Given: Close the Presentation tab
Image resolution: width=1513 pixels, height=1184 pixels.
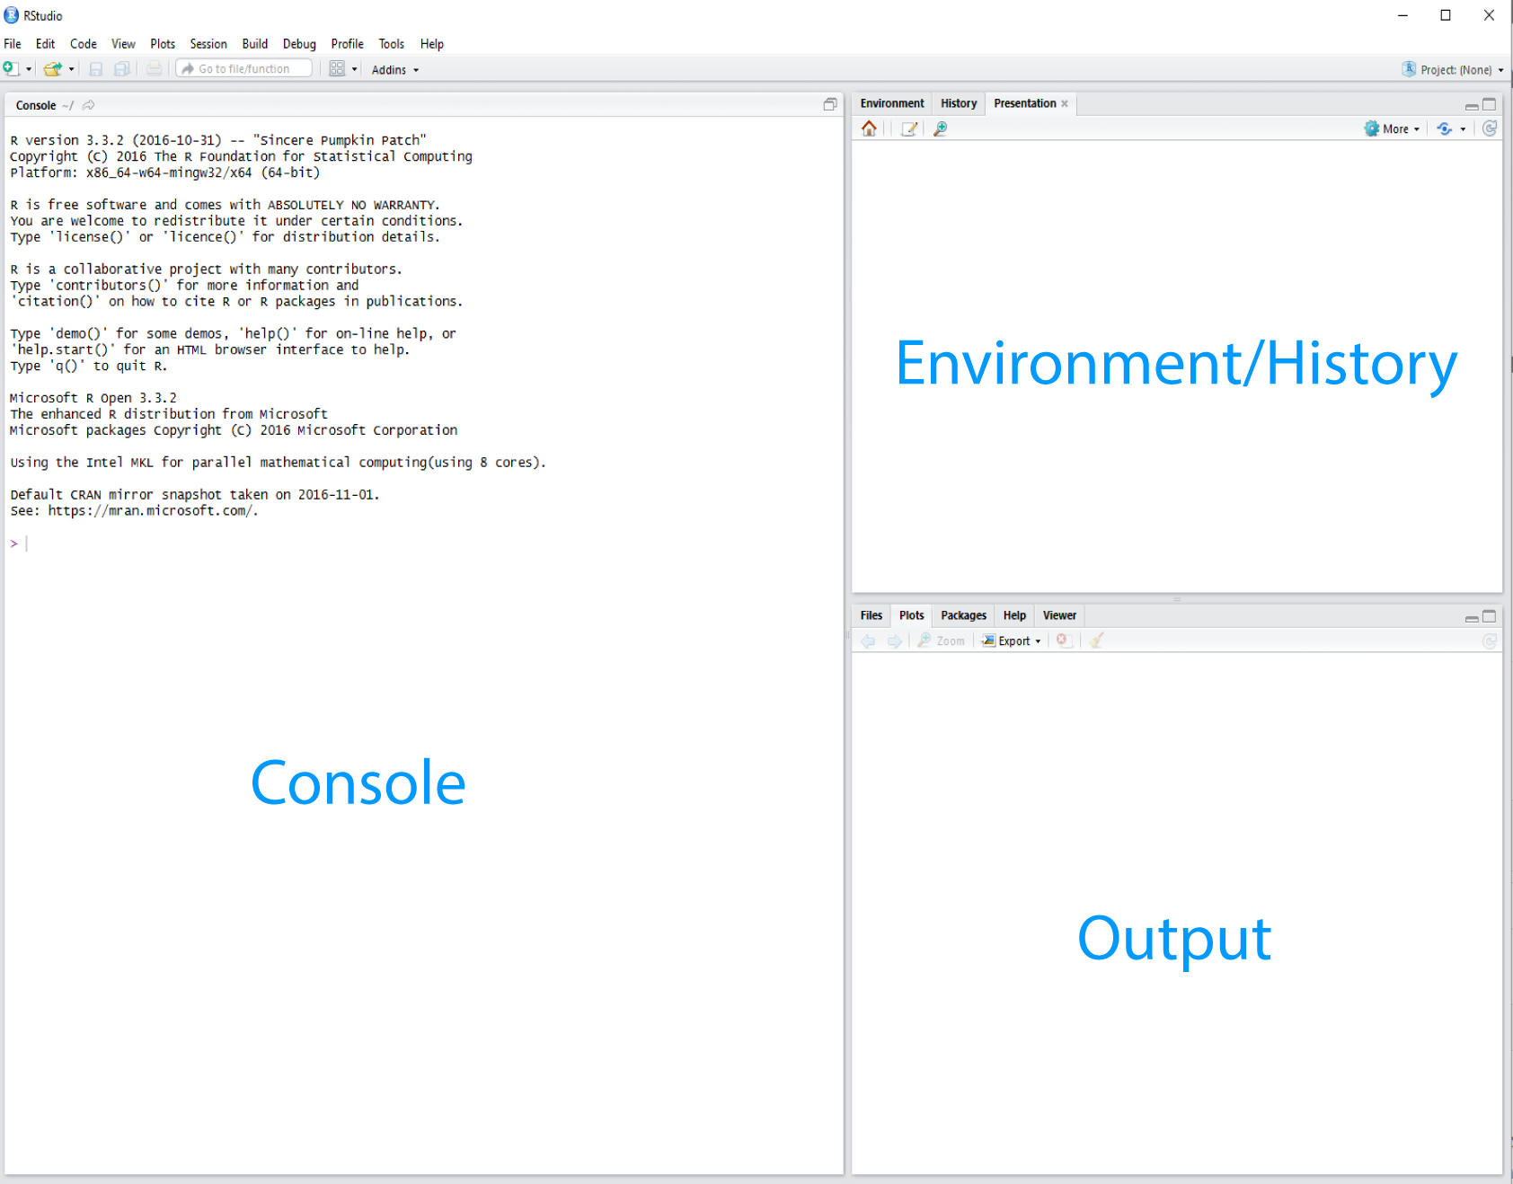Looking at the screenshot, I should point(1065,103).
